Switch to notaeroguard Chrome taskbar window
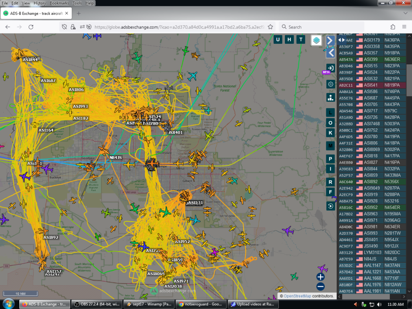The image size is (412, 309). coord(200,304)
